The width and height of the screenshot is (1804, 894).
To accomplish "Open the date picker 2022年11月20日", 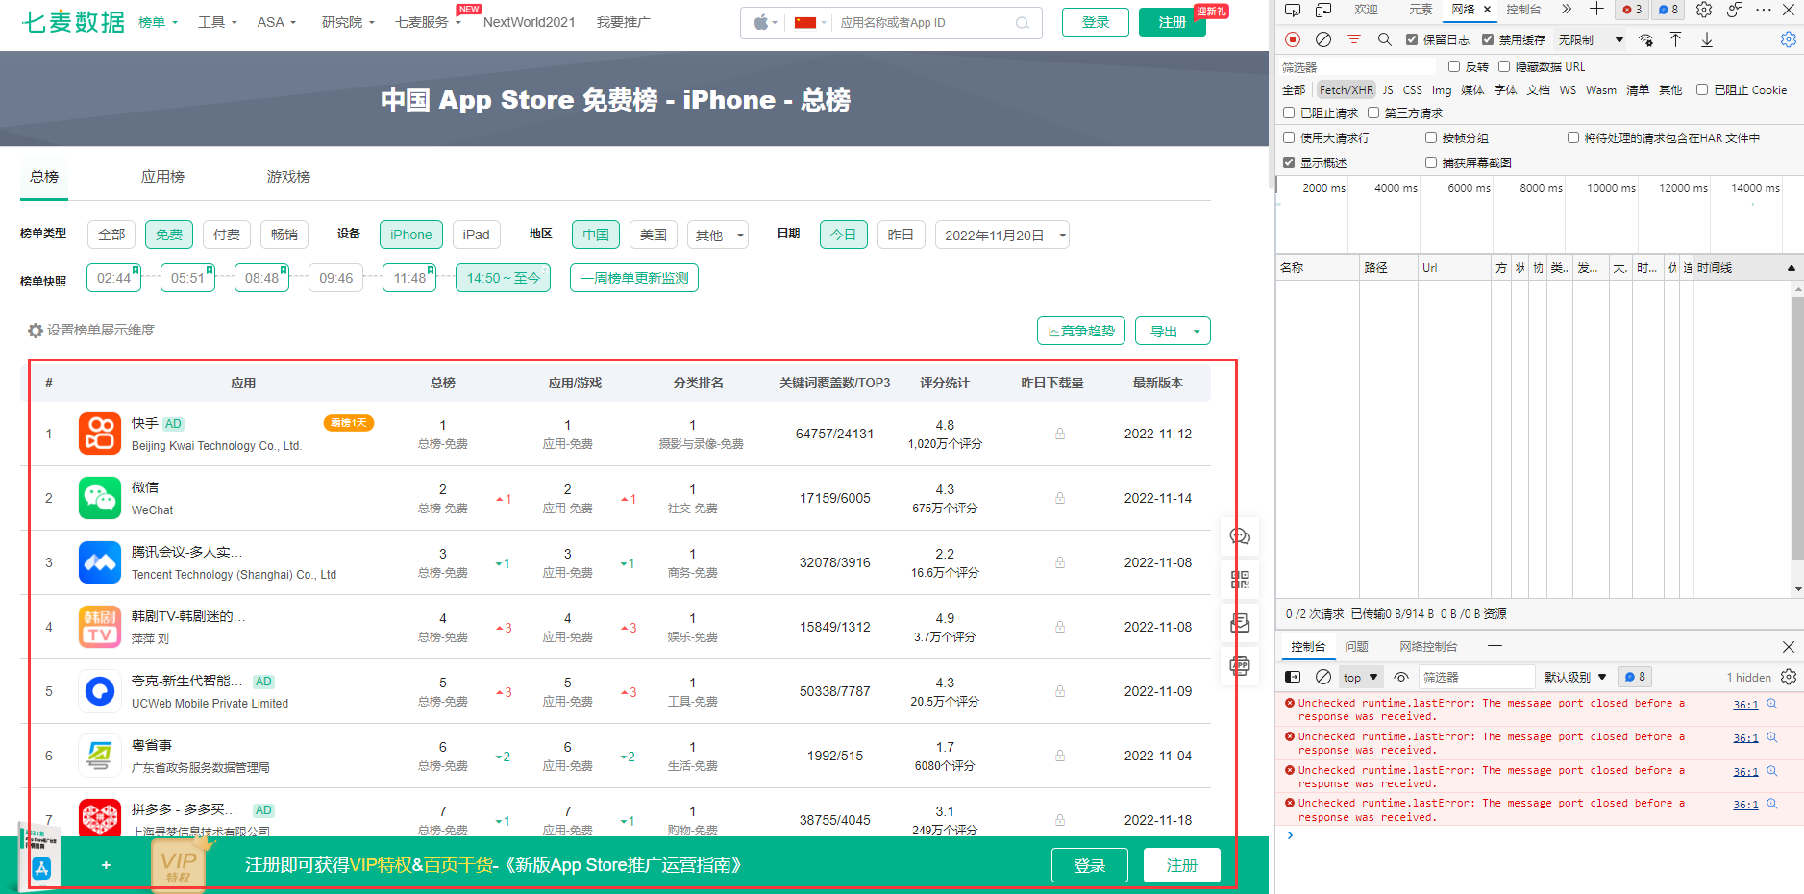I will (x=1002, y=236).
